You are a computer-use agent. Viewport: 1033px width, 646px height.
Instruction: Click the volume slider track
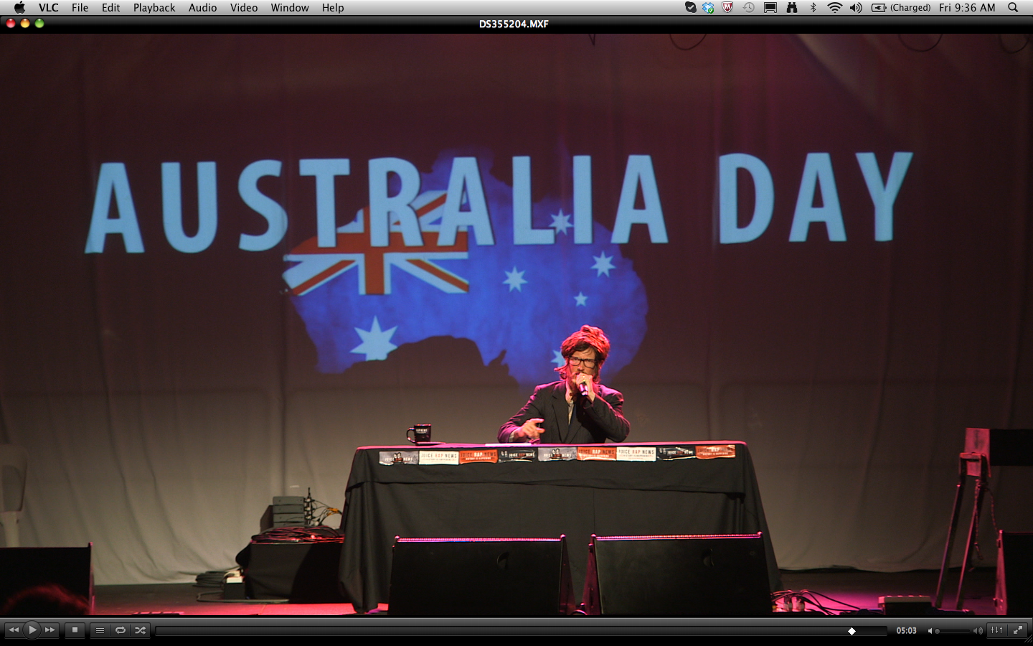pyautogui.click(x=954, y=631)
